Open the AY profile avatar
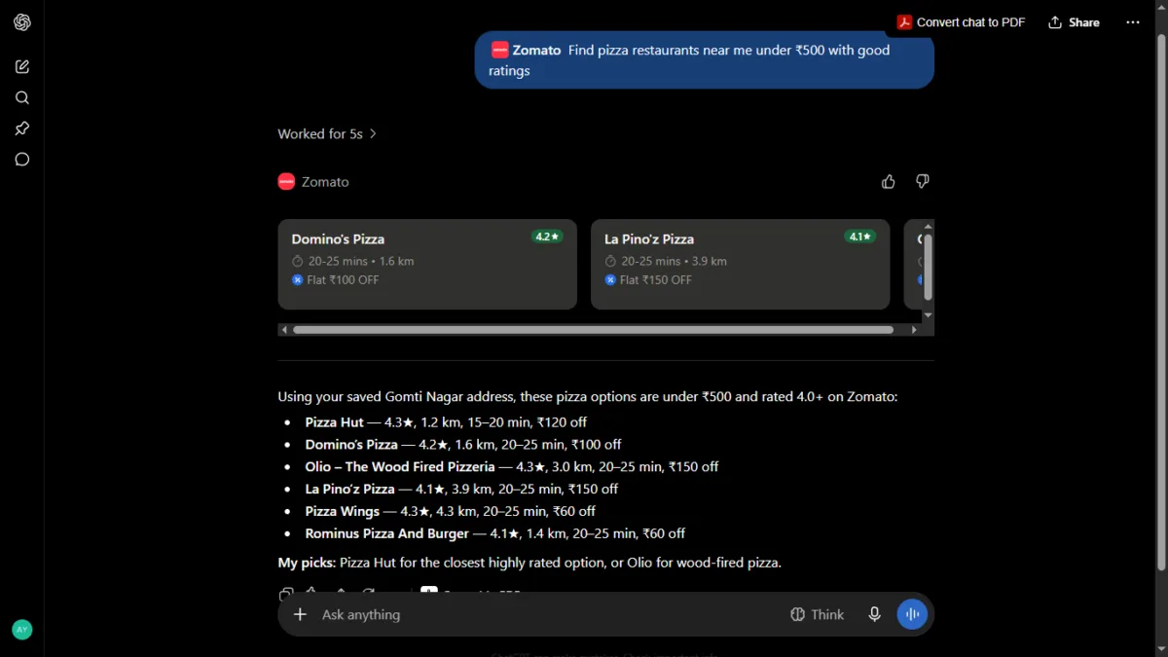The image size is (1168, 657). 22,630
